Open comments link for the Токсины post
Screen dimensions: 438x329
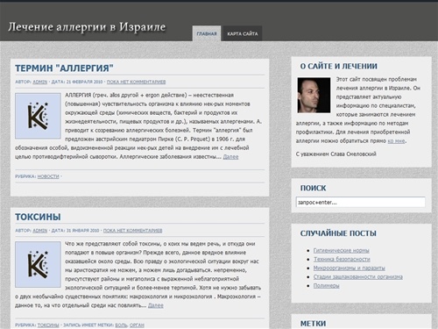coord(132,231)
